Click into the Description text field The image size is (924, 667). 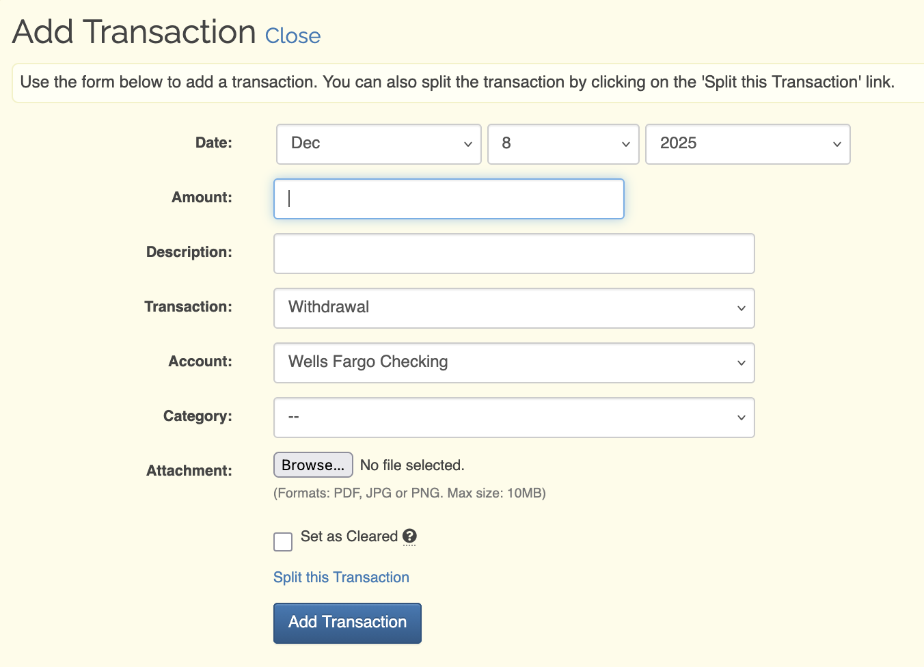click(514, 254)
